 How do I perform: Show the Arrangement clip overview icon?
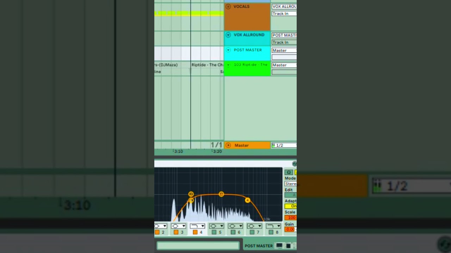pyautogui.click(x=279, y=246)
